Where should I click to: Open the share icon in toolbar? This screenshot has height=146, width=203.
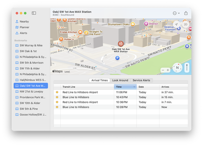(x=186, y=13)
